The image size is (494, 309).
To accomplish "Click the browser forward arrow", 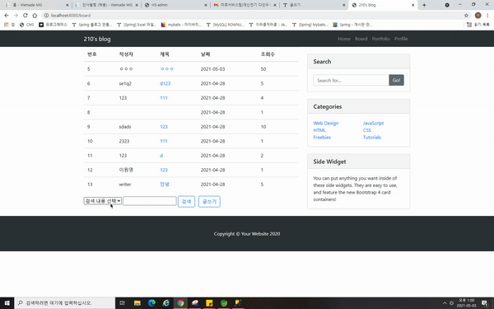I will coord(16,15).
